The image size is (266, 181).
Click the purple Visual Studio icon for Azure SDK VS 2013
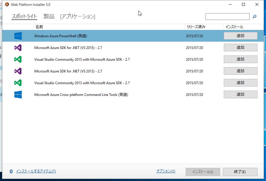18,71
